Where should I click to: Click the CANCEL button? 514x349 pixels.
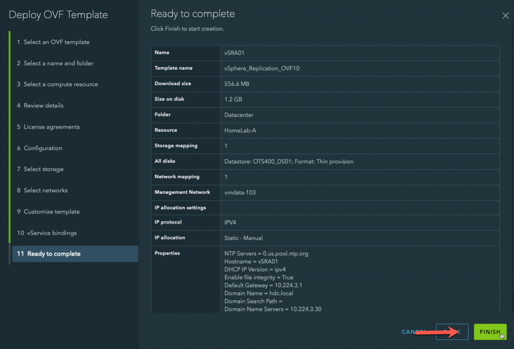point(414,332)
